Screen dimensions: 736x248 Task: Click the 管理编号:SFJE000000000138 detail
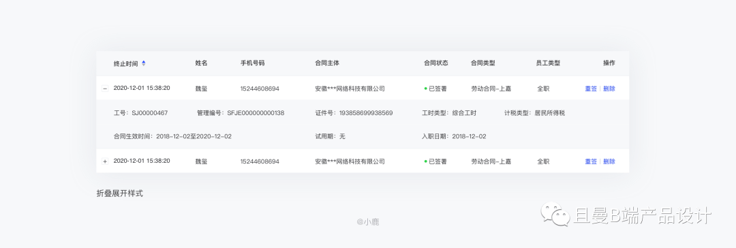(x=241, y=113)
